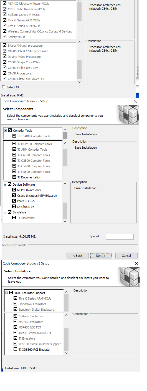Uncheck TI MSP430 Compiler Tools
The height and width of the screenshot is (391, 147).
(x=14, y=144)
